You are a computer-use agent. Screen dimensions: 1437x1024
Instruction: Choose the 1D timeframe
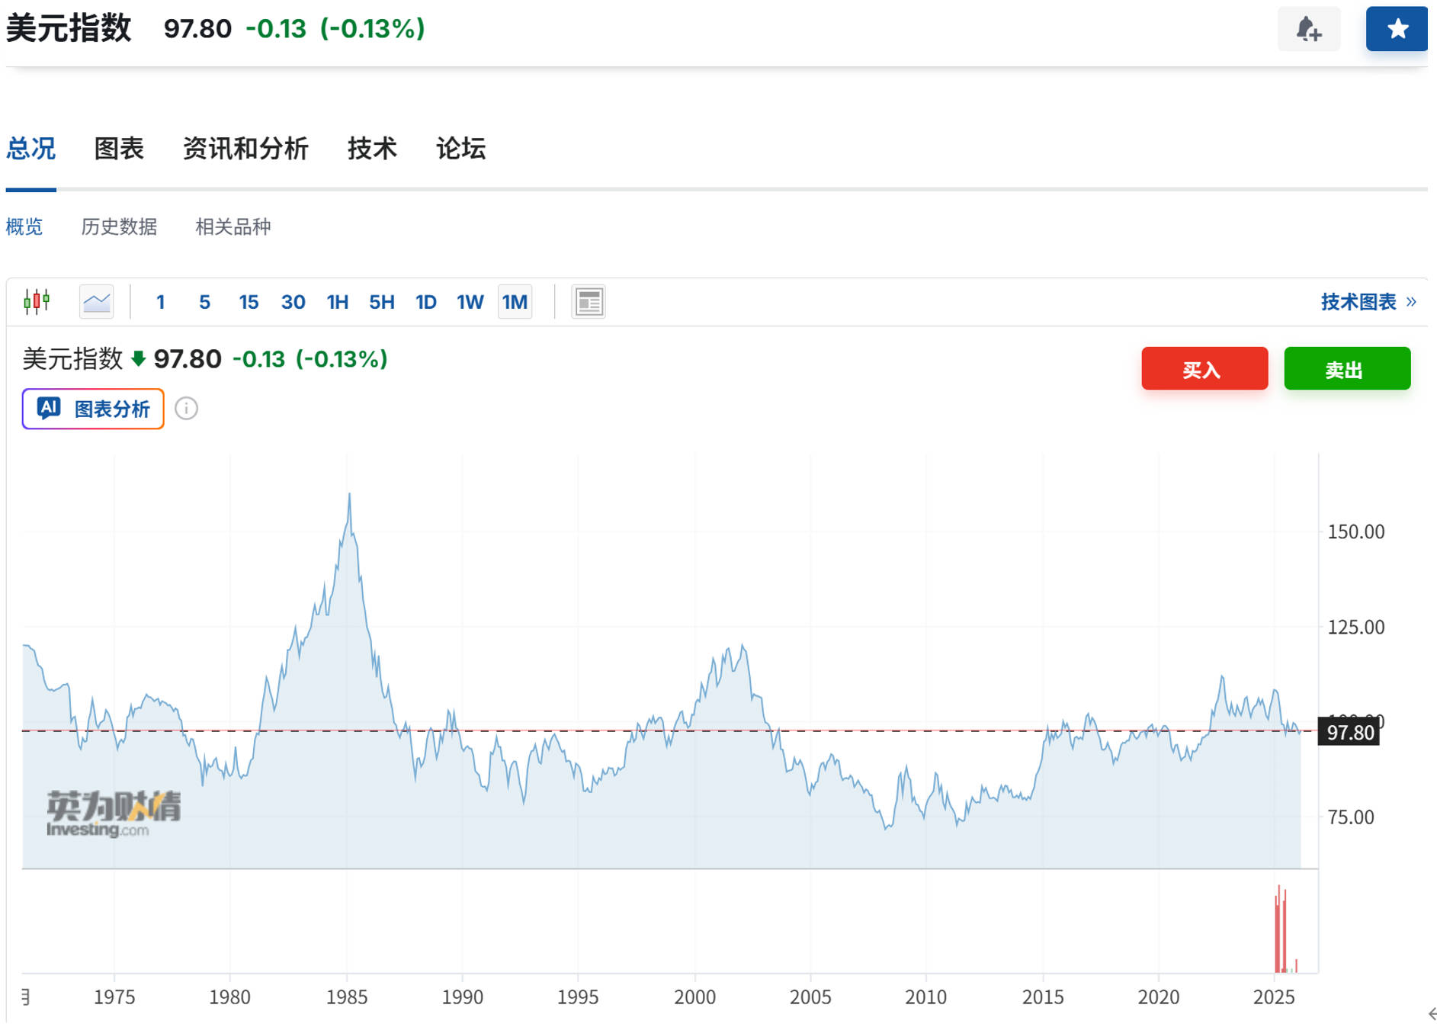[x=425, y=302]
